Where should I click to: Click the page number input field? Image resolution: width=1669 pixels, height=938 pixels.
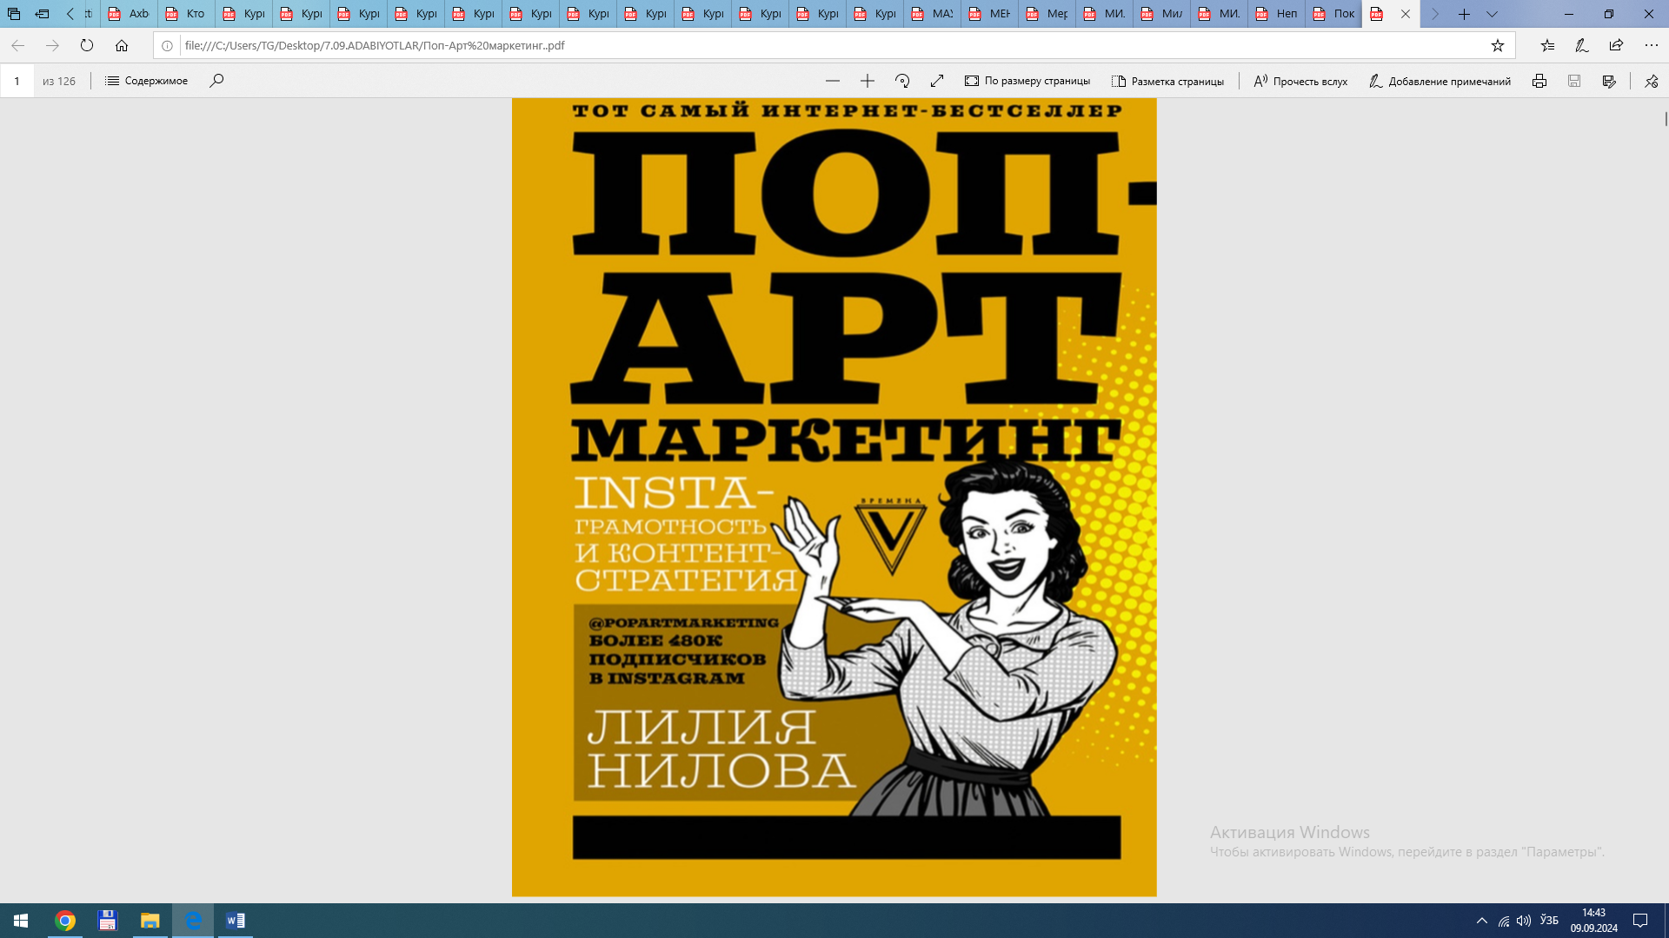coord(17,81)
